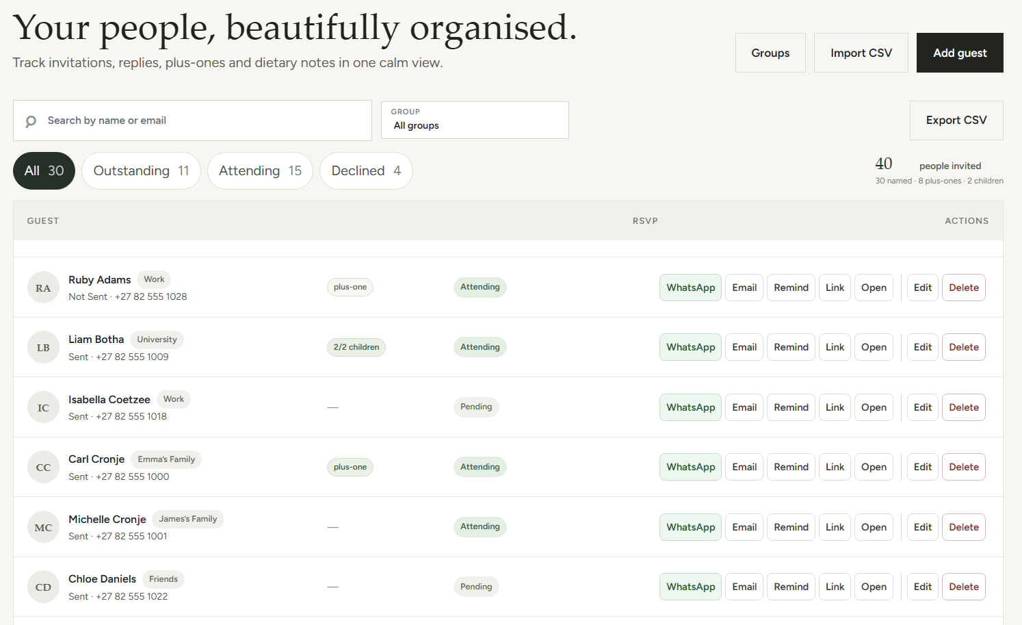Open Carl Cronje's email action
Image resolution: width=1022 pixels, height=625 pixels.
pos(744,467)
